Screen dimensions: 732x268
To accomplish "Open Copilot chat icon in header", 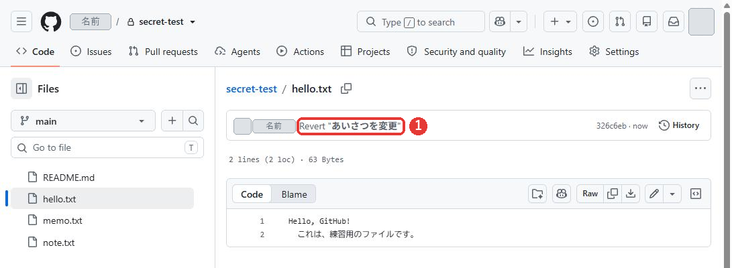I will 500,22.
